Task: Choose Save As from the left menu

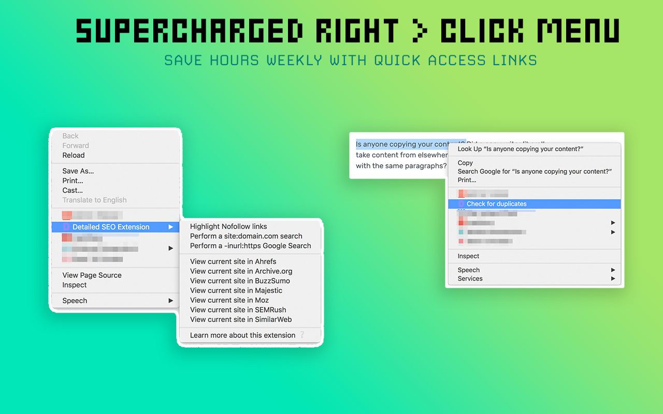Action: 78,171
